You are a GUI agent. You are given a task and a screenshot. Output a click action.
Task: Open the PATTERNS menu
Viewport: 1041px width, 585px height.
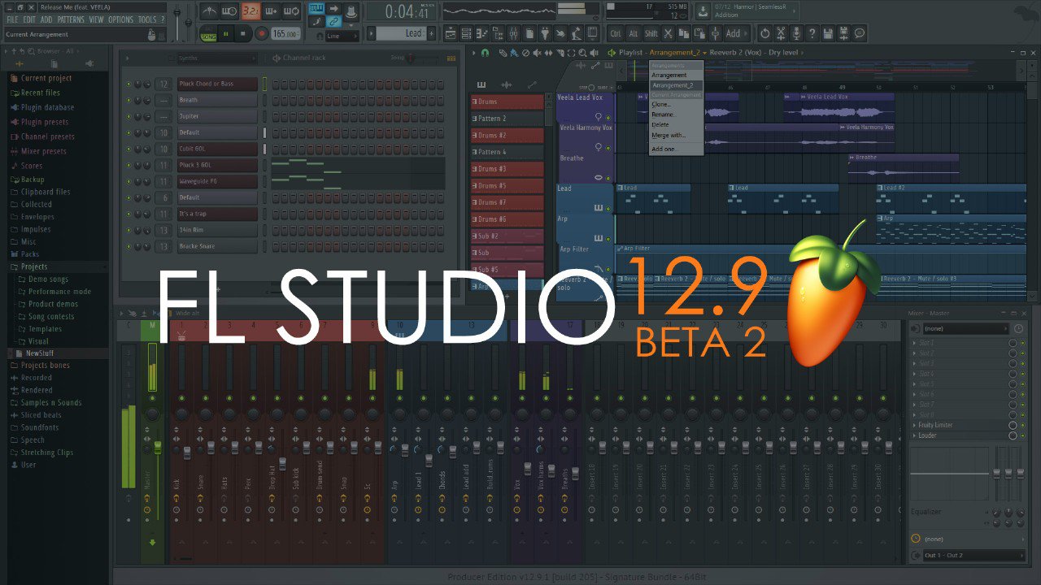71,19
